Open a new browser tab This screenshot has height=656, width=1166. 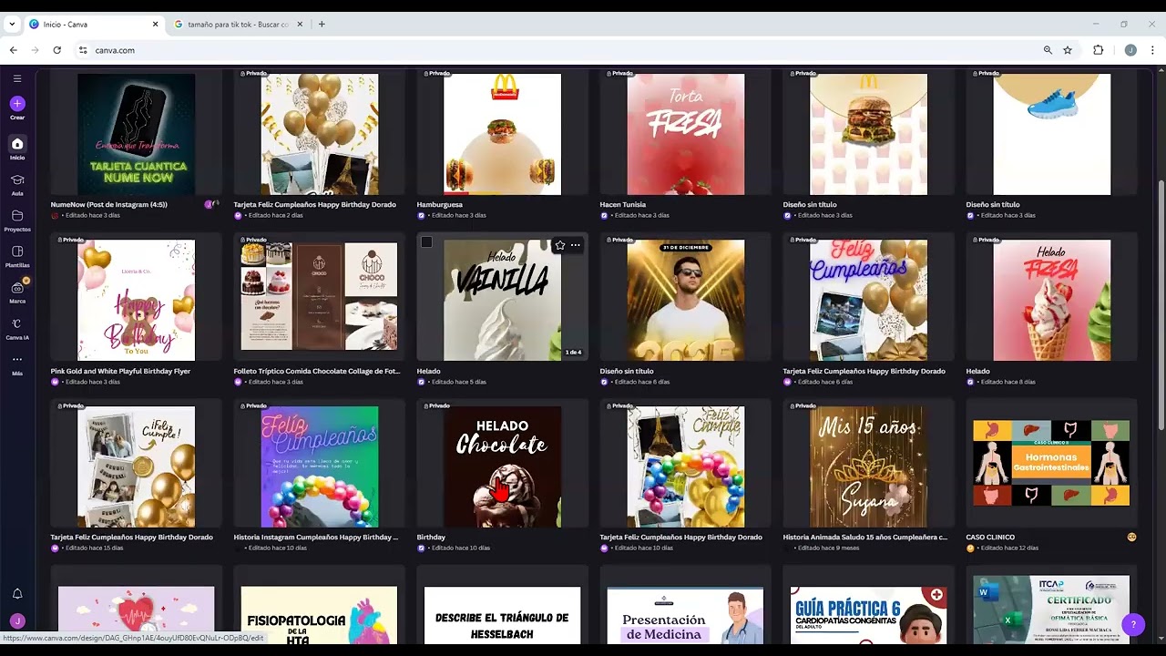coord(321,25)
